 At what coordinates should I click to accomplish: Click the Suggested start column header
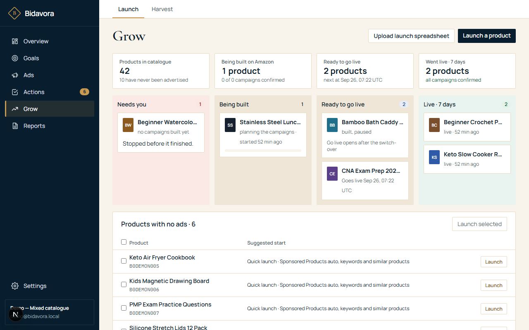point(266,243)
